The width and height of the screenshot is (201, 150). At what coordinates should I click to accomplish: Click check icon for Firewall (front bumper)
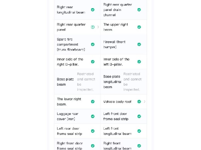coord(139,44)
